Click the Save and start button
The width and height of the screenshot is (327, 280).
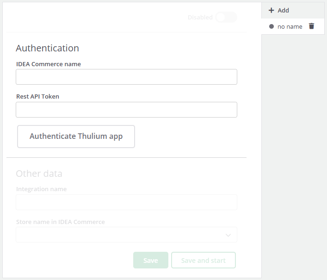204,260
